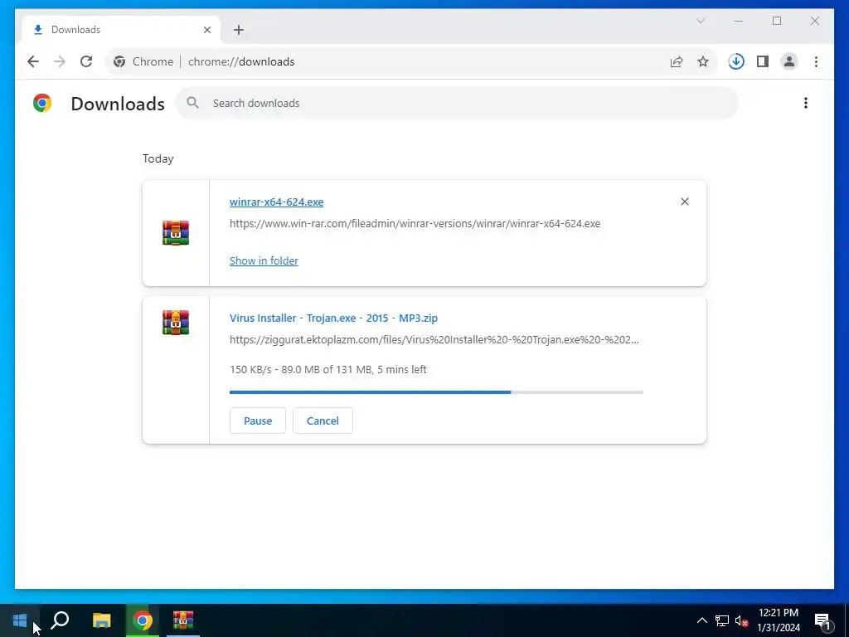Go back using the browser back arrow
Screen dimensions: 849x637
[x=33, y=61]
